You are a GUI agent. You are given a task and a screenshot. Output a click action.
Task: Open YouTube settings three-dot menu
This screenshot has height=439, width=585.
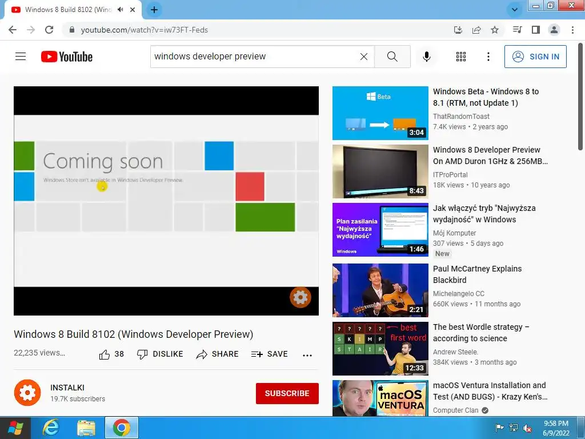click(488, 57)
